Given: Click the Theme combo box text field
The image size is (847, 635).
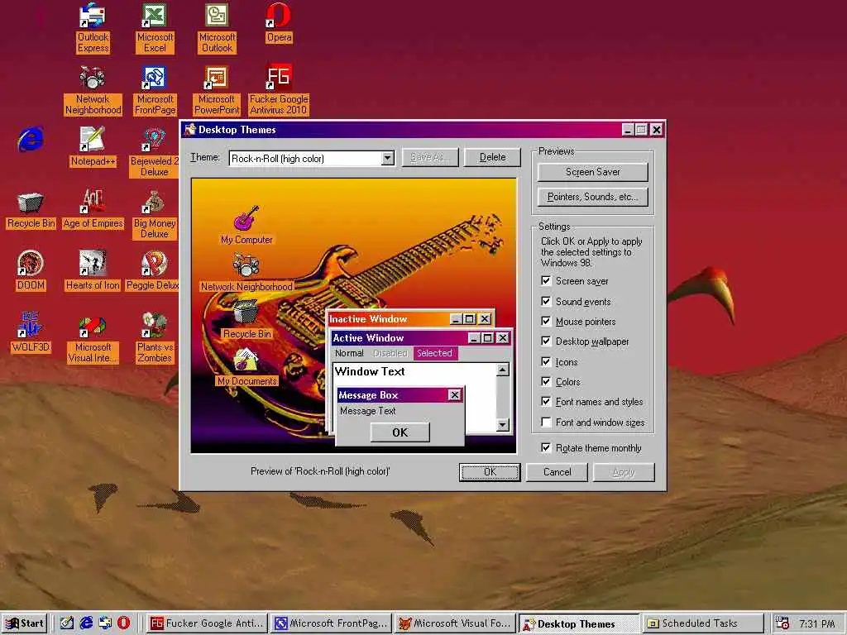Looking at the screenshot, I should (305, 158).
